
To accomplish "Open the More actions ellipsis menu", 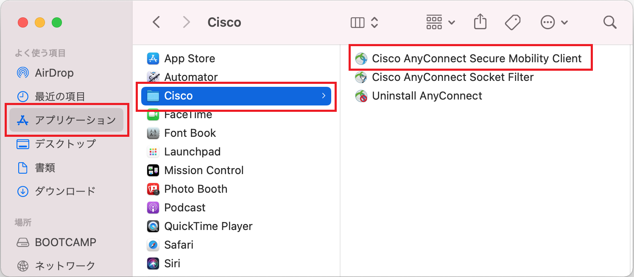I will (x=554, y=22).
